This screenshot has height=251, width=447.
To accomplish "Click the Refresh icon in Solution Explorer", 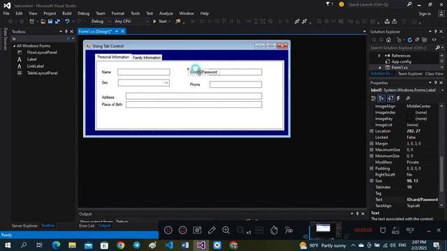I will (410, 40).
